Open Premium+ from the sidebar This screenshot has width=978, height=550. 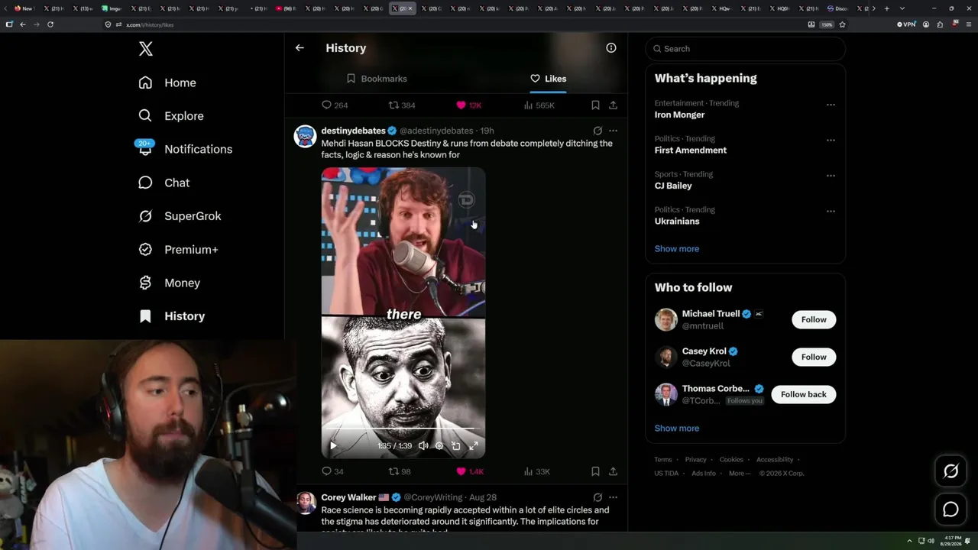178,250
